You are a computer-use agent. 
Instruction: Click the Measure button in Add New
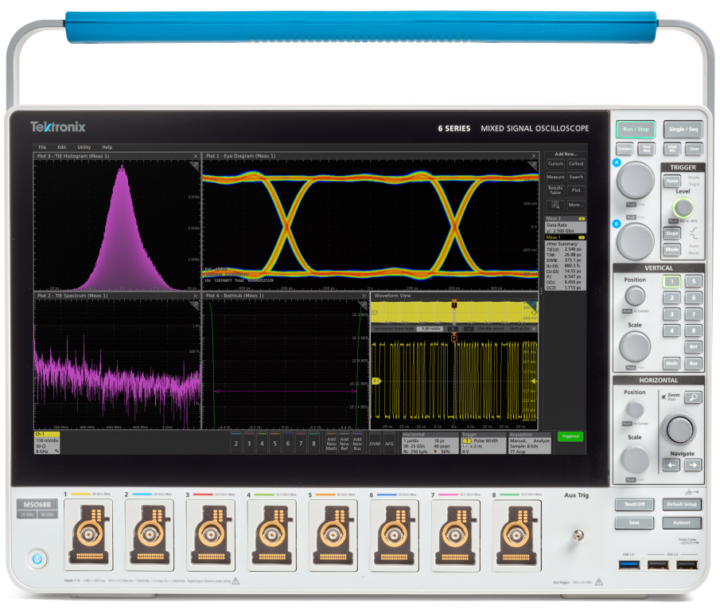click(555, 177)
